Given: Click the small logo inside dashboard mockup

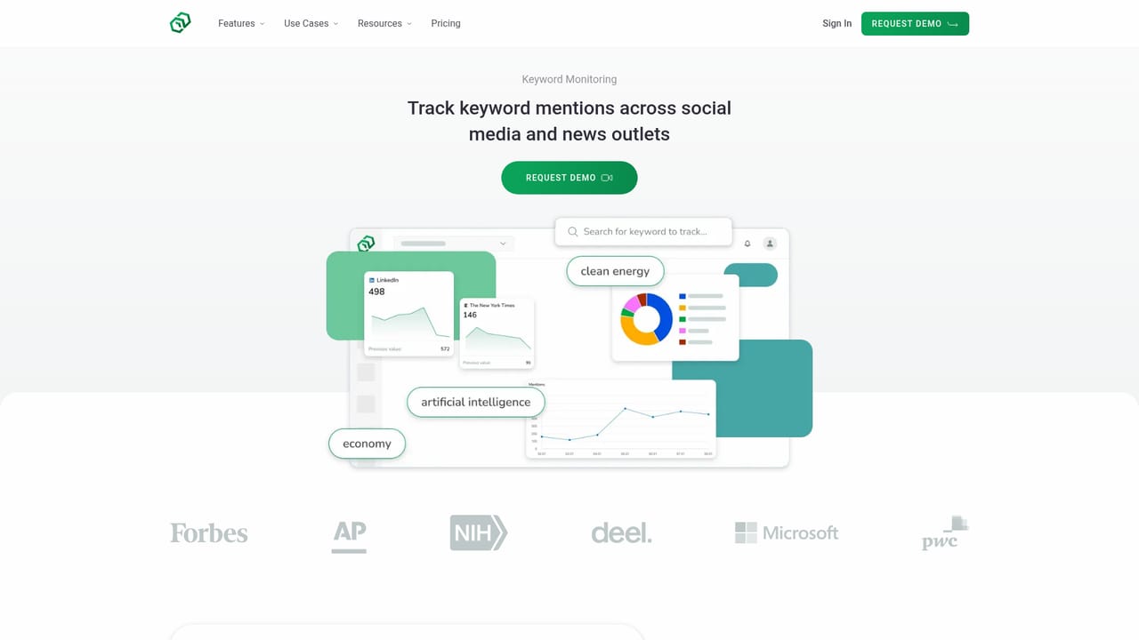Looking at the screenshot, I should [366, 244].
